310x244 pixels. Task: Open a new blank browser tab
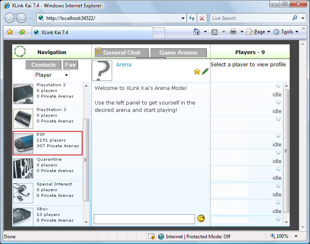pyautogui.click(x=159, y=33)
